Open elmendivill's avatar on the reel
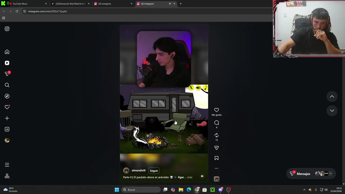The width and height of the screenshot is (345, 194). tap(126, 171)
